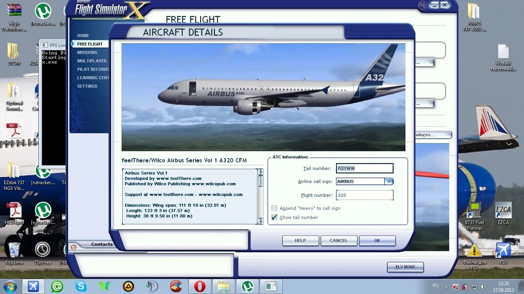524x294 pixels.
Task: Open MULTIPLAYER in the sidebar
Action: point(92,61)
